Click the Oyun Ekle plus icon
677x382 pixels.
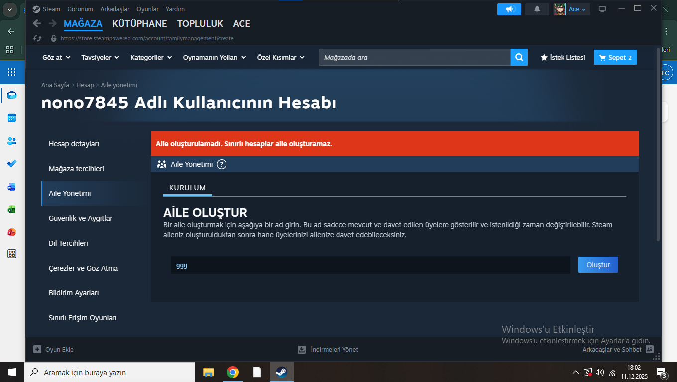tap(37, 349)
